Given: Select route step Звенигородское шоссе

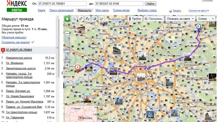Looking at the screenshot, I should click(21, 68).
